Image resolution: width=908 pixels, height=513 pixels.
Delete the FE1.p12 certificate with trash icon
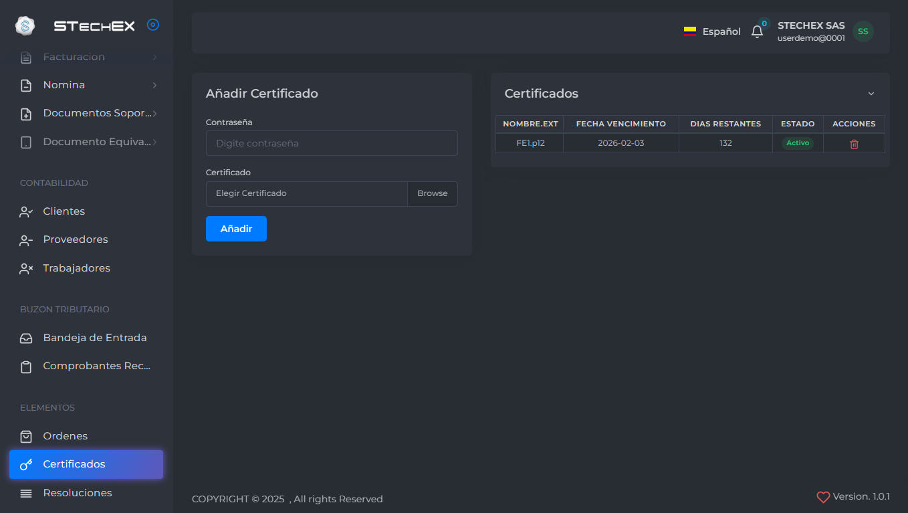click(x=854, y=144)
